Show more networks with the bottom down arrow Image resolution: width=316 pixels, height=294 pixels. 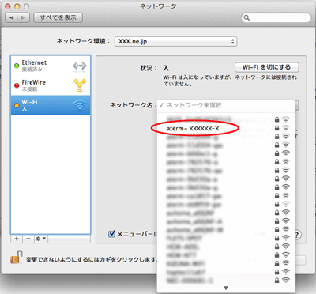coord(226,288)
